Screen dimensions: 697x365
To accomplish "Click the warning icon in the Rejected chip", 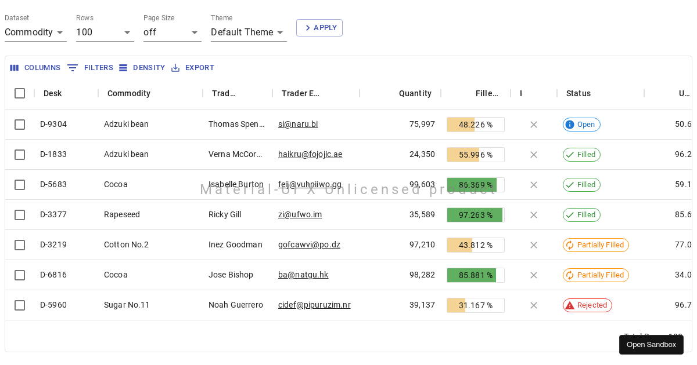I will click(570, 305).
